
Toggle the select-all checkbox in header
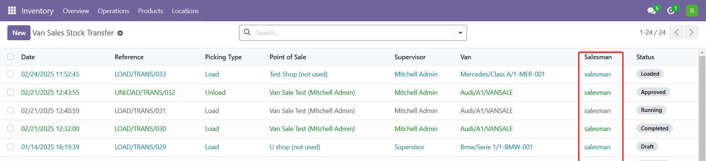click(11, 57)
